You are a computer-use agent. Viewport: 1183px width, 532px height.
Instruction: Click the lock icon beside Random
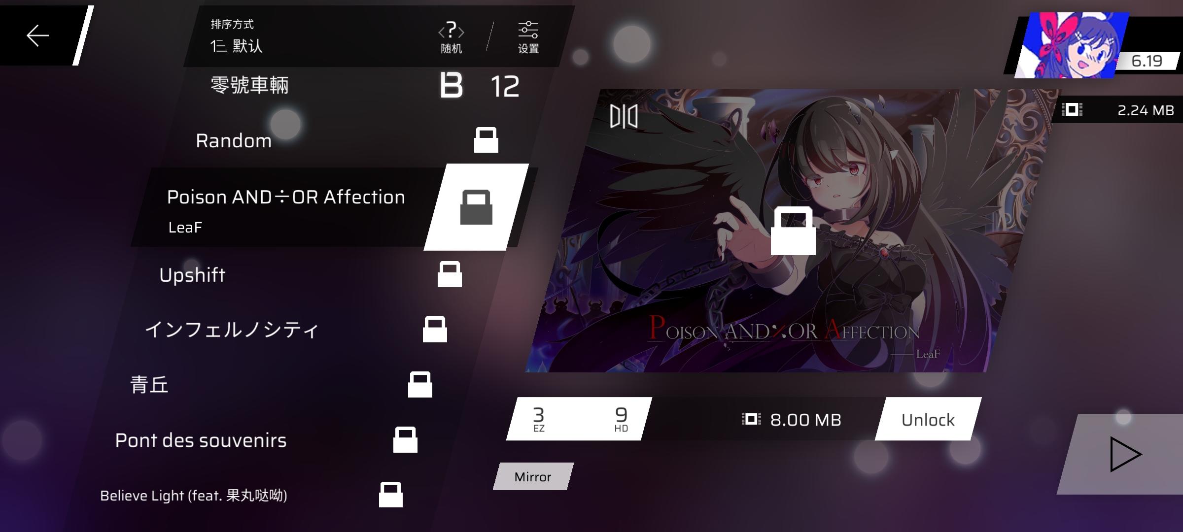[x=486, y=140]
